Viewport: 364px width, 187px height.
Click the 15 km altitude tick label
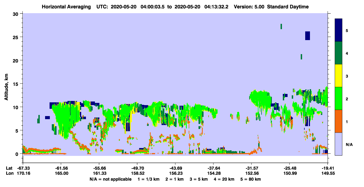16,84
